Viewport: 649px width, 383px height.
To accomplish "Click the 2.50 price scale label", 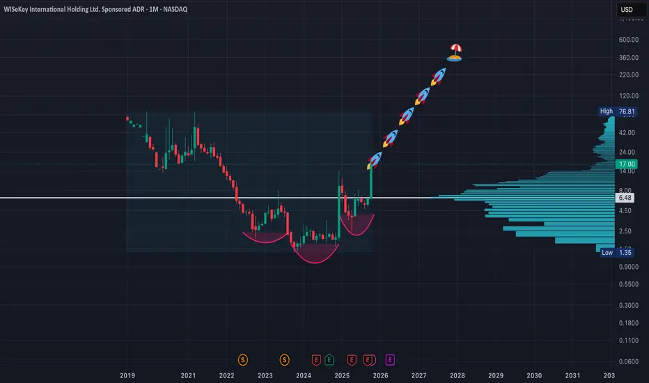I will (x=625, y=231).
